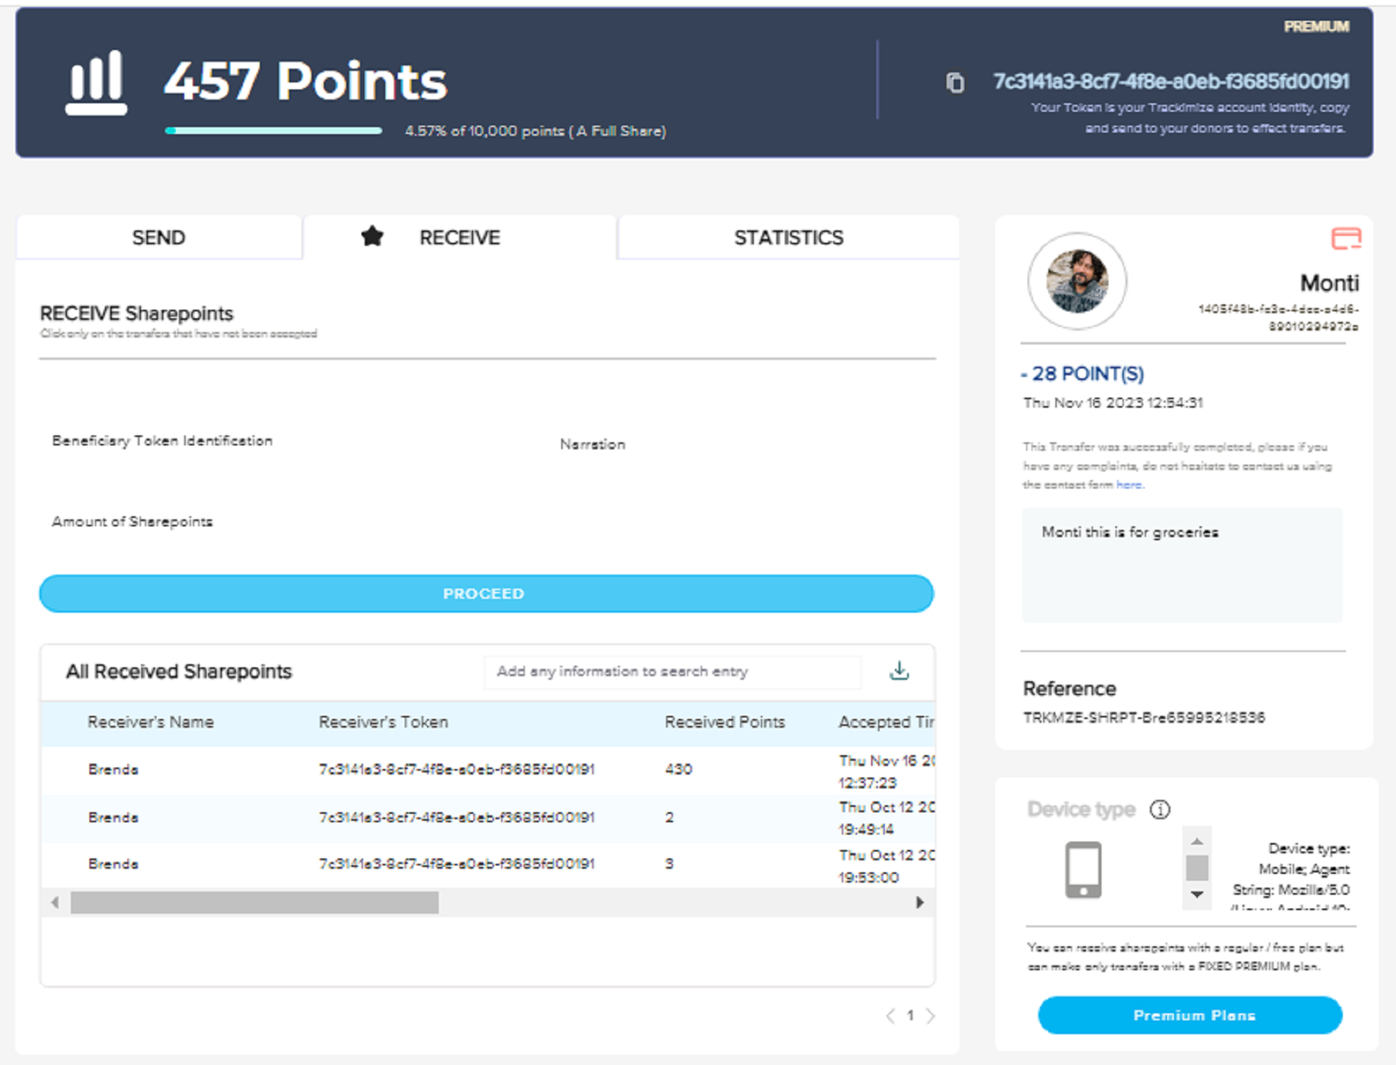Image resolution: width=1396 pixels, height=1065 pixels.
Task: Click the PREMIUM badge label
Action: 1317,27
